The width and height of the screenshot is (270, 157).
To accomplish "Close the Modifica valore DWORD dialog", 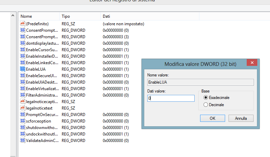I will tap(252, 63).
